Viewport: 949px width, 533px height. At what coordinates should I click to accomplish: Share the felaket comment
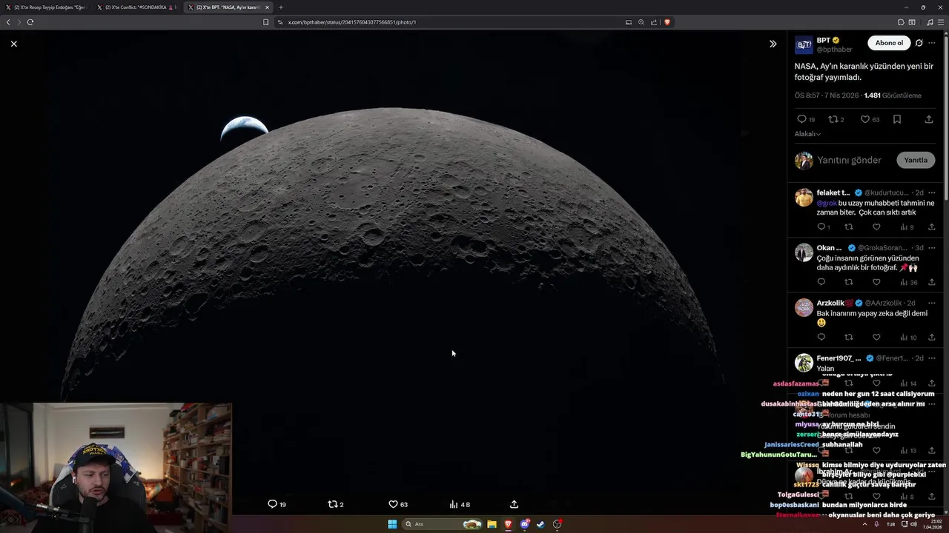[932, 227]
